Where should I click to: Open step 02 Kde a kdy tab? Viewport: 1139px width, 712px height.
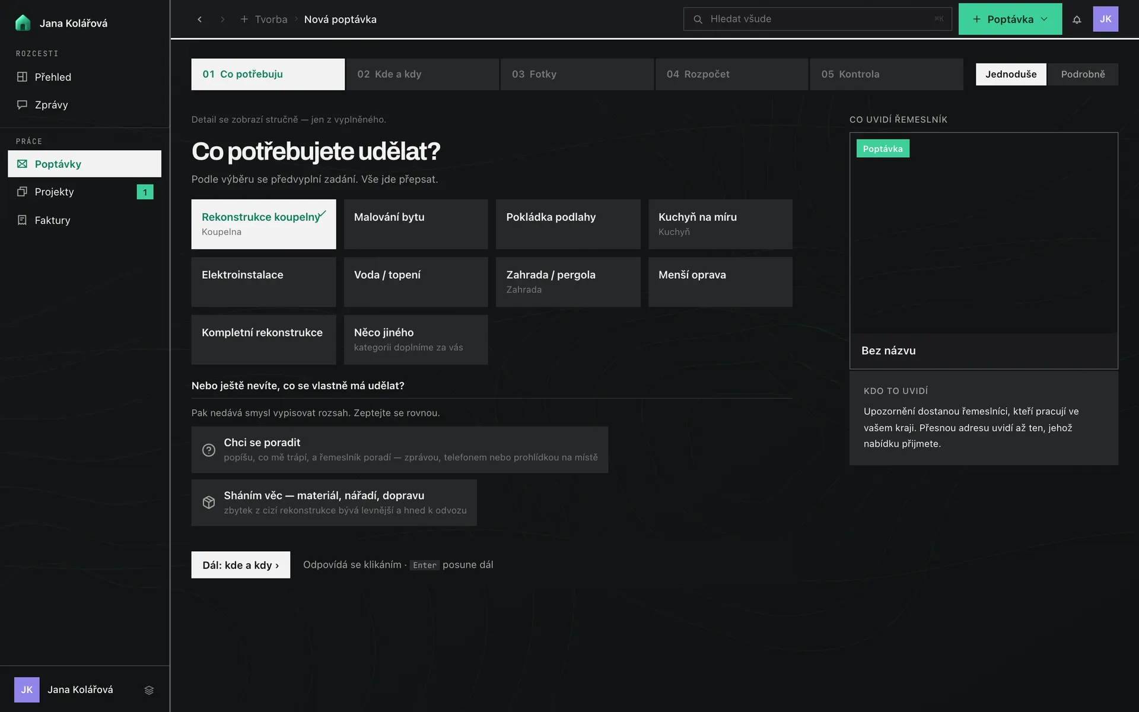coord(422,74)
